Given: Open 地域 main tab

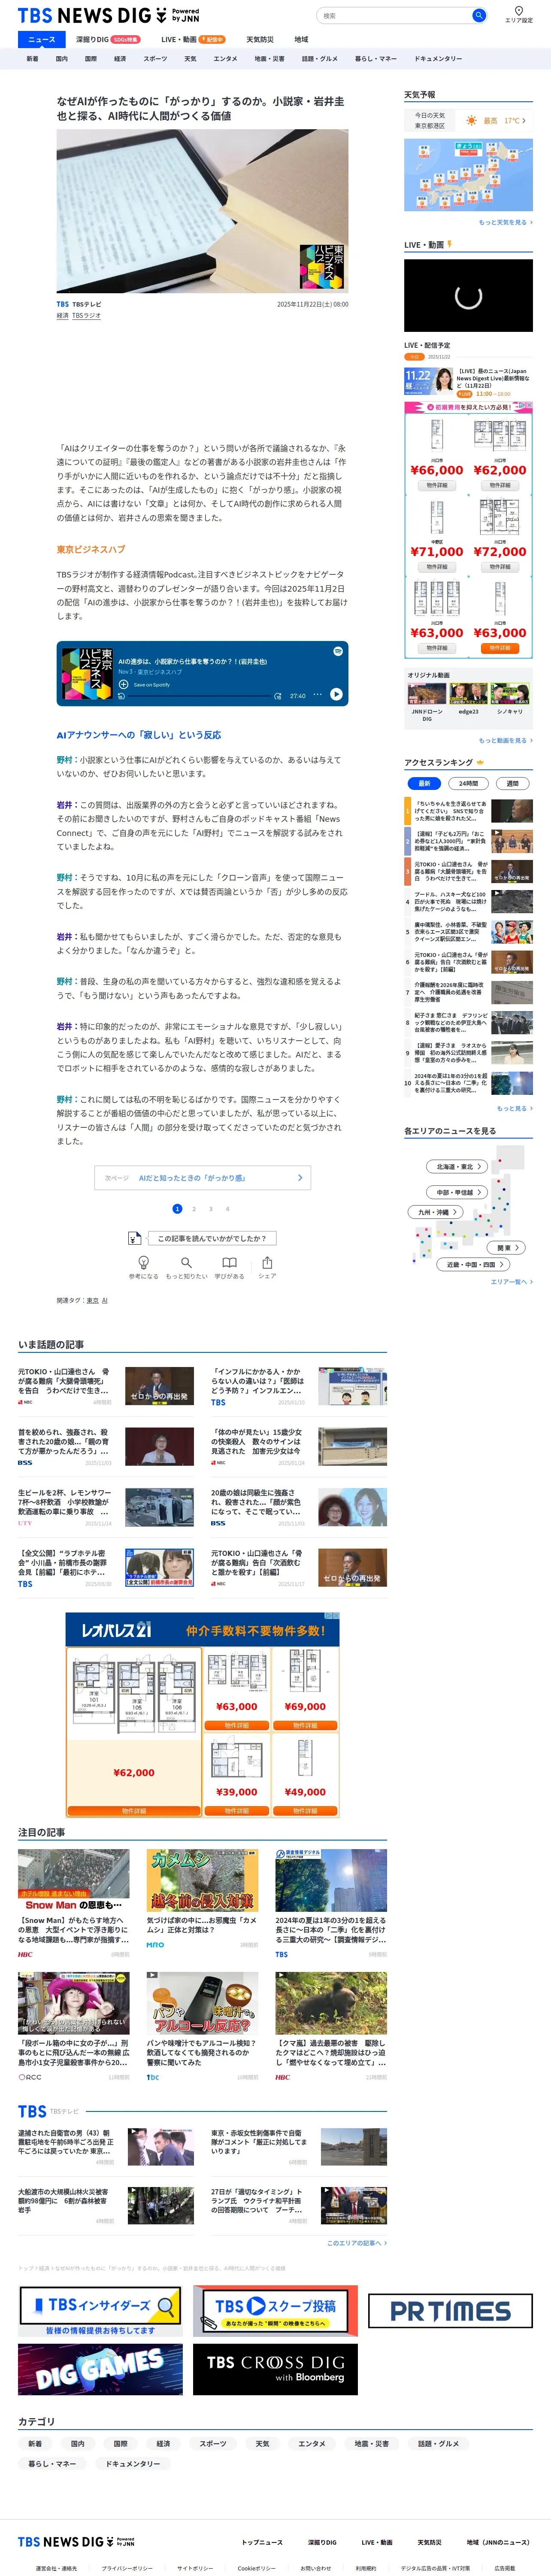Looking at the screenshot, I should [x=301, y=39].
